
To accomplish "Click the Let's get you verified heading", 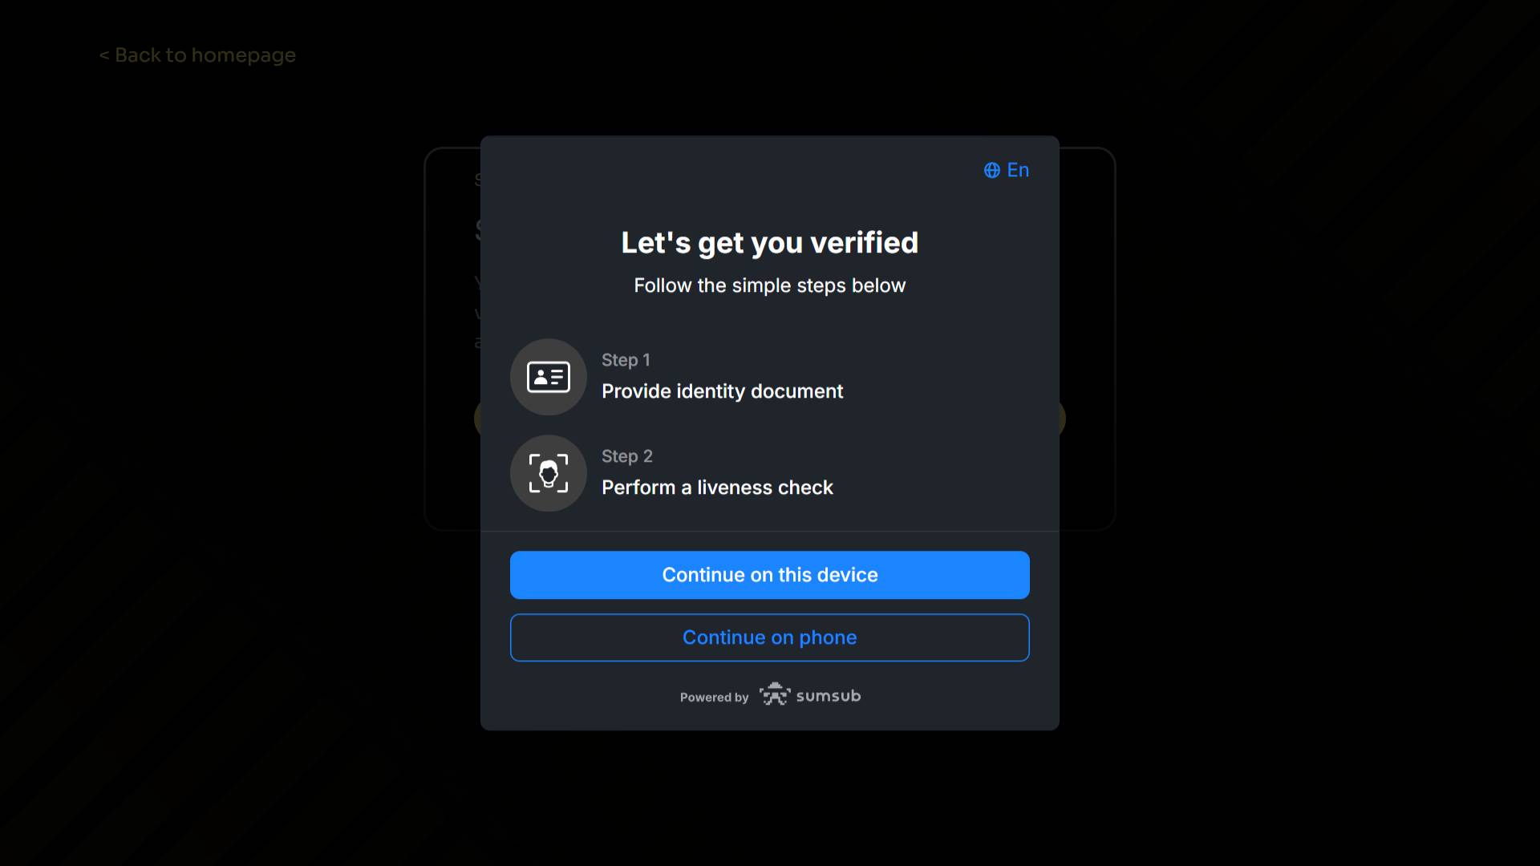I will pyautogui.click(x=770, y=243).
